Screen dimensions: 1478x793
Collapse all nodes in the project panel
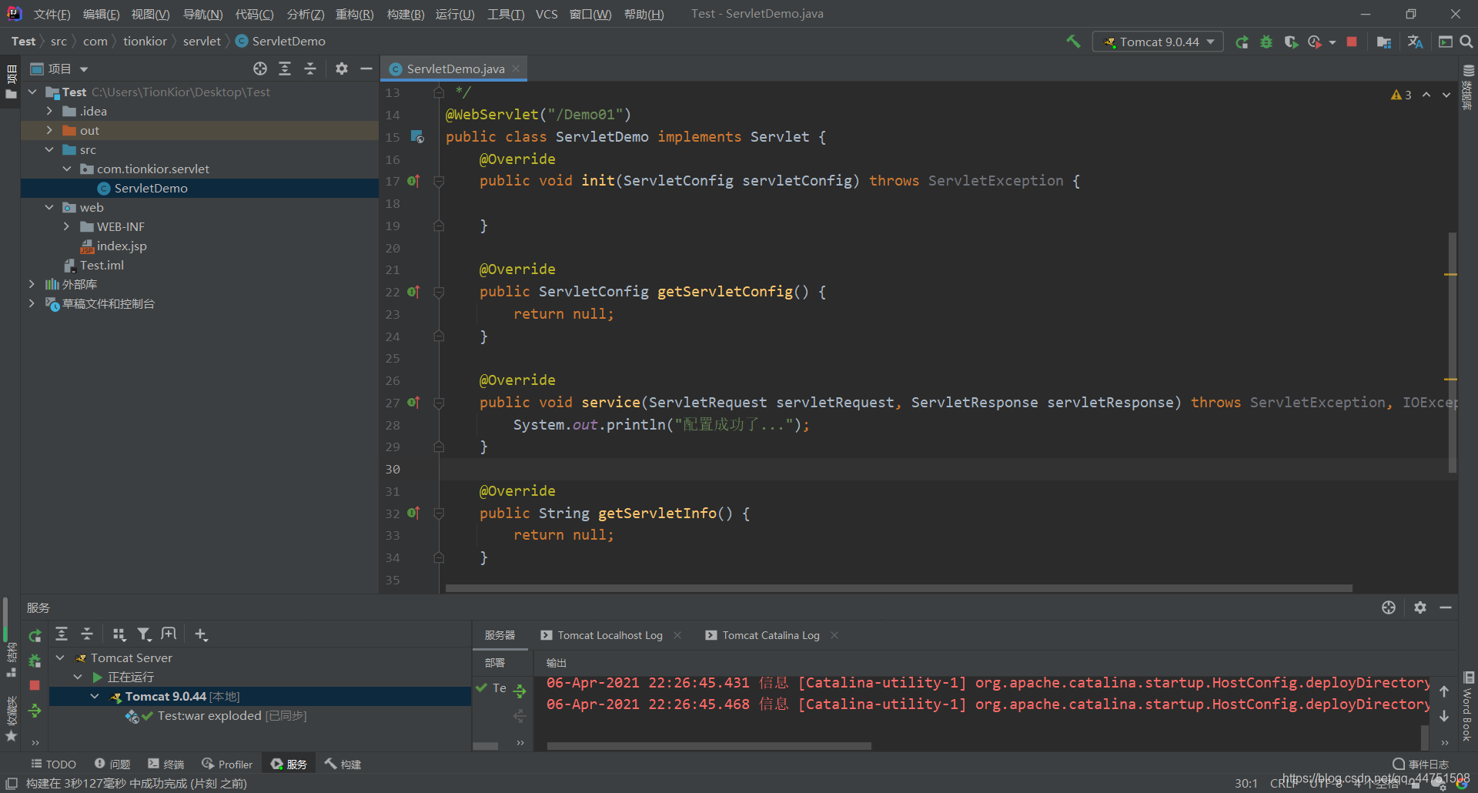310,69
